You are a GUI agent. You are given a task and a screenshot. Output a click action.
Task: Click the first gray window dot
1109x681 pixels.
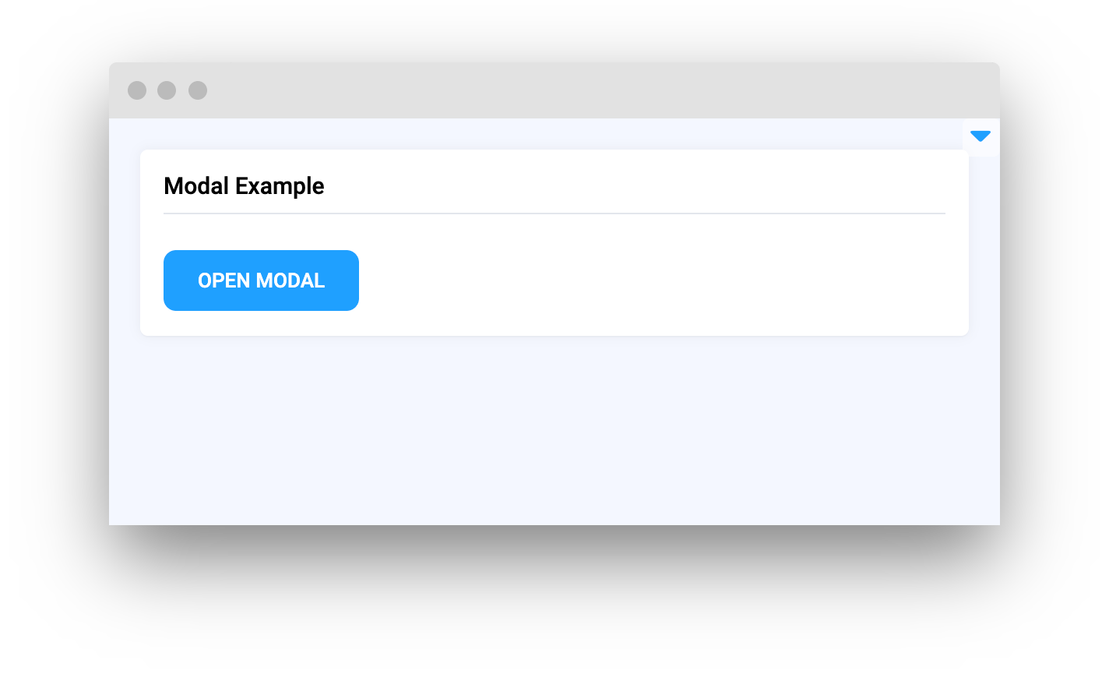pyautogui.click(x=137, y=90)
